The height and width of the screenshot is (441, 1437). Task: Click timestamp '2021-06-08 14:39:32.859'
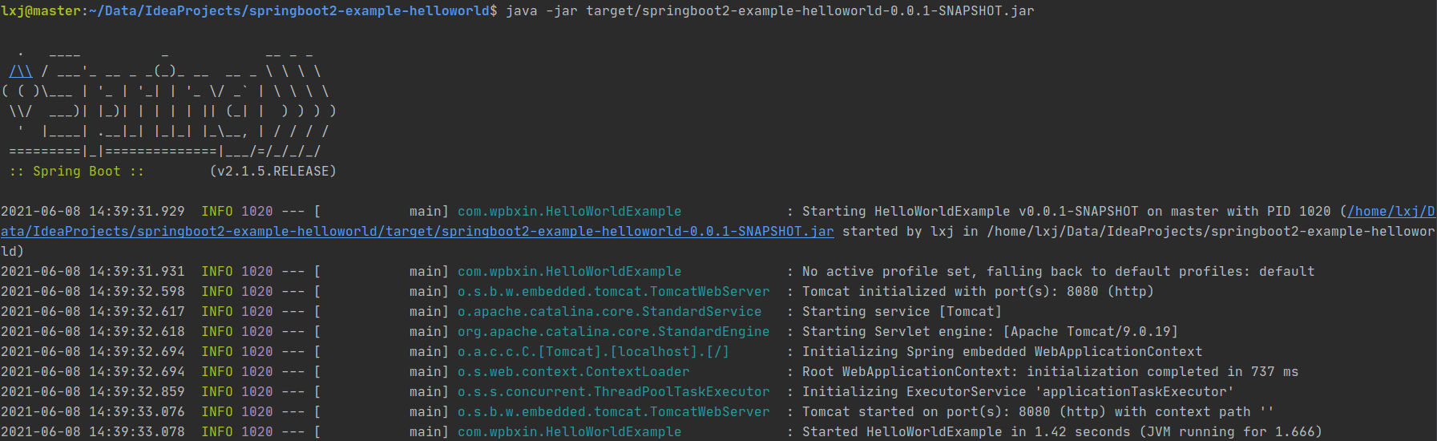point(93,392)
